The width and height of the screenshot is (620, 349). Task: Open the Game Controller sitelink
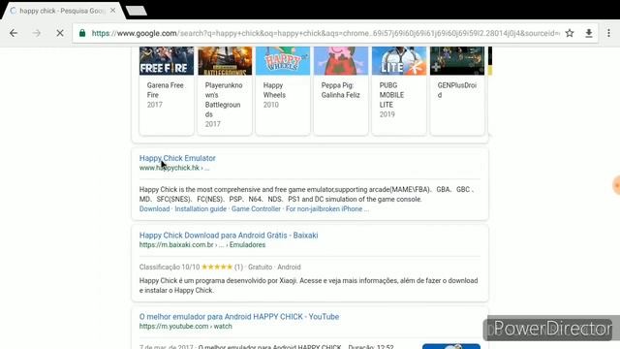click(x=256, y=209)
